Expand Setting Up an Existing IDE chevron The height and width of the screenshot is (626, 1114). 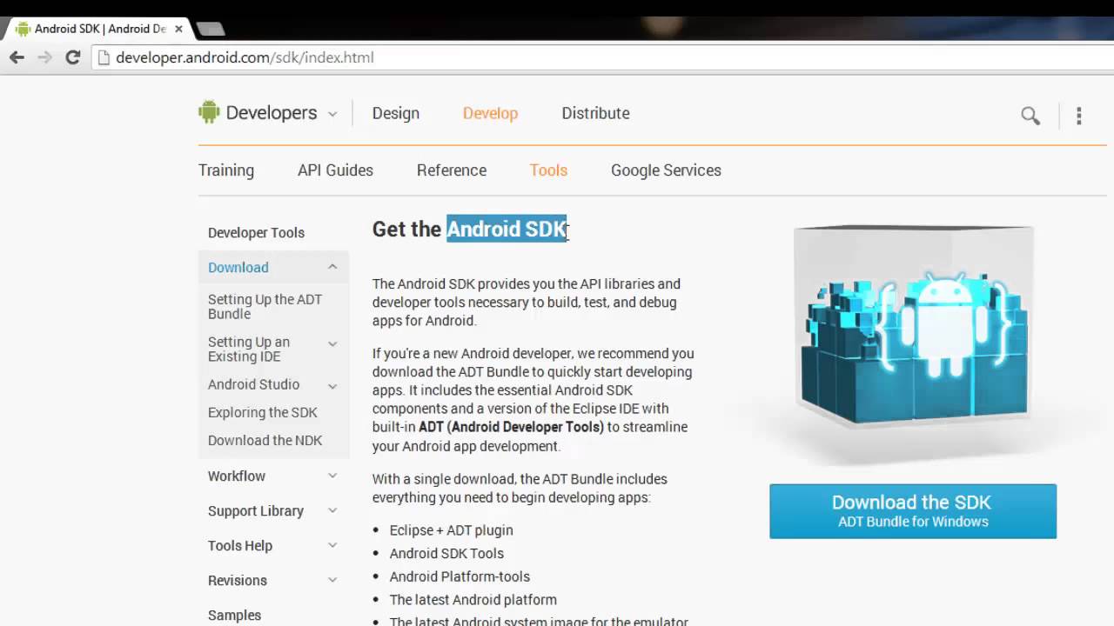(x=332, y=344)
